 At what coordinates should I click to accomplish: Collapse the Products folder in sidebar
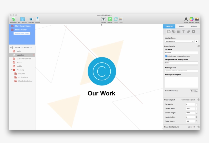[12, 70]
